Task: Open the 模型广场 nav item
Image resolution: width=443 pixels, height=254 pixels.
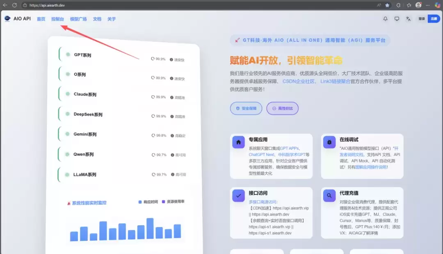Action: [x=78, y=19]
